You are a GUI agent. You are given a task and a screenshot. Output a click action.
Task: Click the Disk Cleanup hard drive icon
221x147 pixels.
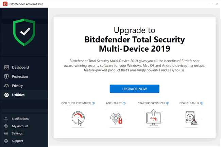(x=191, y=118)
